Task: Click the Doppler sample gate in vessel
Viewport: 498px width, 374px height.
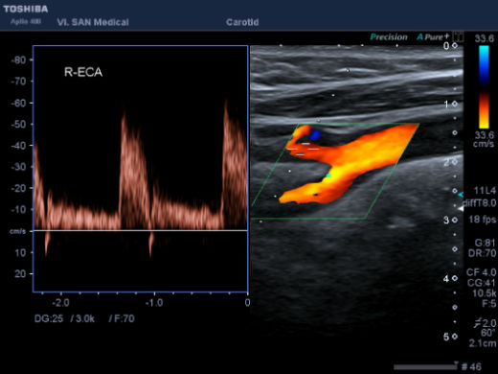Action: [x=303, y=150]
